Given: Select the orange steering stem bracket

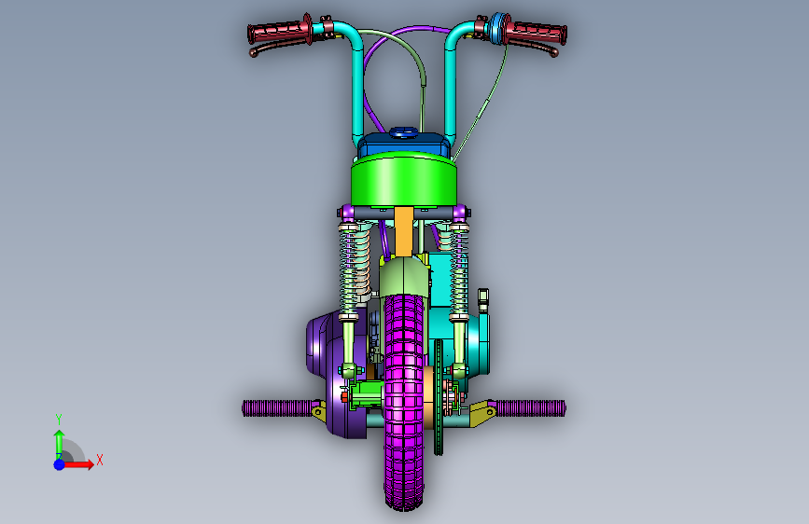Looking at the screenshot, I should [404, 231].
